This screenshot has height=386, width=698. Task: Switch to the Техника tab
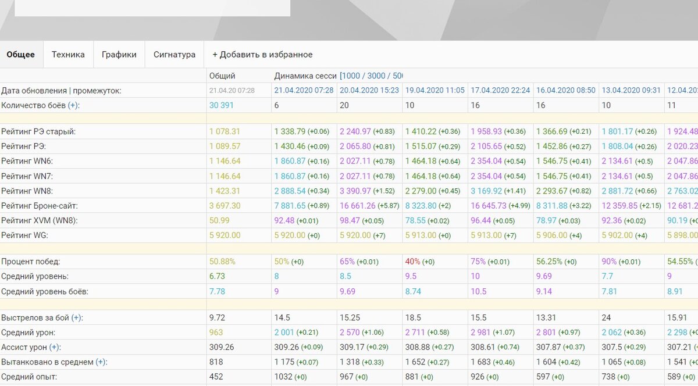coord(68,55)
